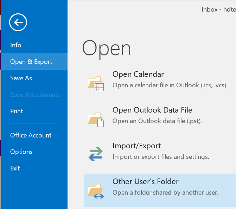This screenshot has height=209, width=236.
Task: Click "Import or export files and settings." text
Action: coord(161,157)
